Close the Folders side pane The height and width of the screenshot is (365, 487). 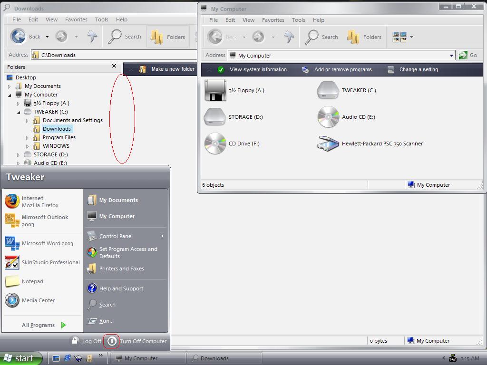pyautogui.click(x=114, y=66)
